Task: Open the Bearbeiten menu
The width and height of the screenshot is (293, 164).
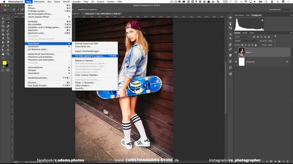Action: [x=39, y=1]
